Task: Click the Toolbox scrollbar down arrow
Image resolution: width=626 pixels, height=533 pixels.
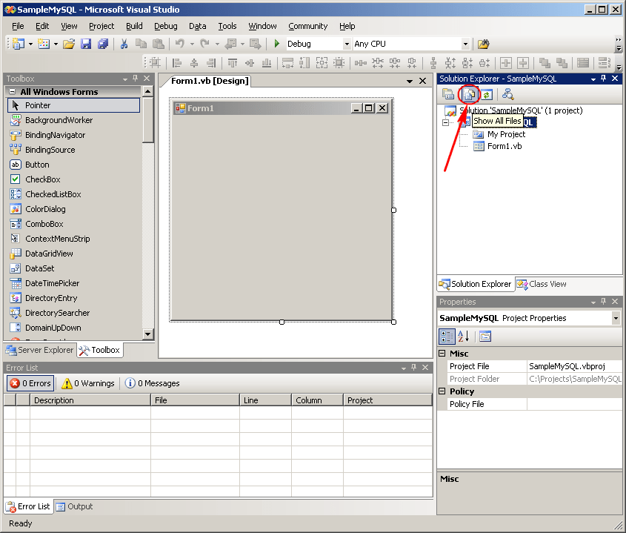Action: click(147, 334)
